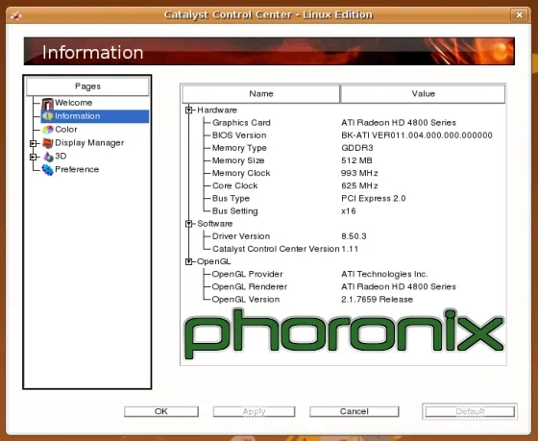The height and width of the screenshot is (441, 538).
Task: Click the 3D shapes icon
Action: (x=48, y=157)
